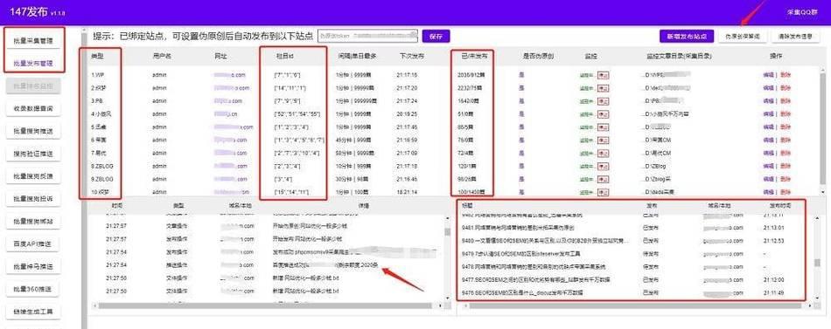Screen dimensions: 831x329
Task: Open 批量360推送 in the sidebar
Action: click(33, 289)
